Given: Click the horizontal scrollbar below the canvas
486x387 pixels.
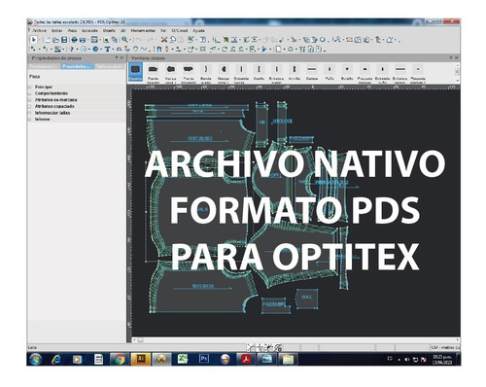Looking at the screenshot, I should 295,340.
